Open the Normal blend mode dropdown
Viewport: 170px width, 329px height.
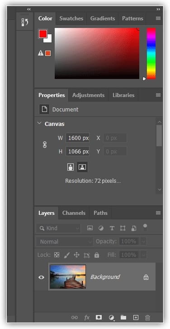65,241
